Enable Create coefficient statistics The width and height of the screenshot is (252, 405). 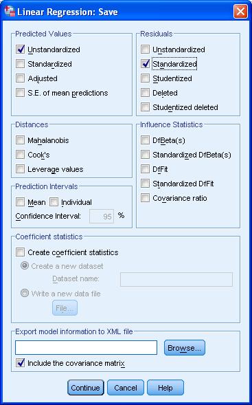(x=20, y=252)
